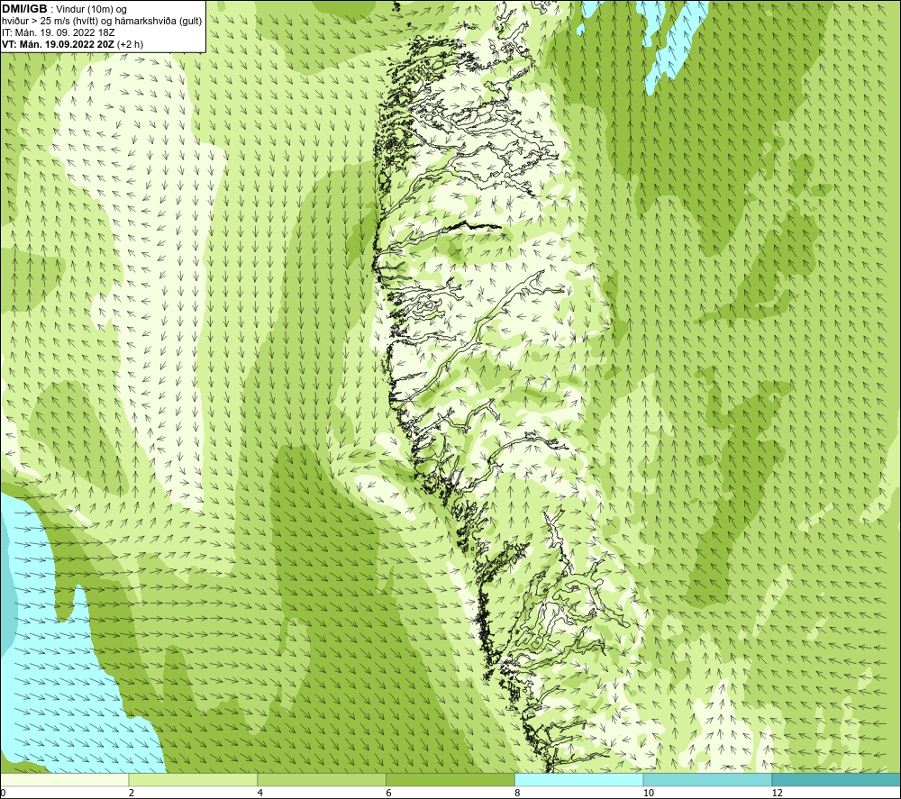901x799 pixels.
Task: Pick the light green 2–4 m/s scale color
Action: coord(193,780)
